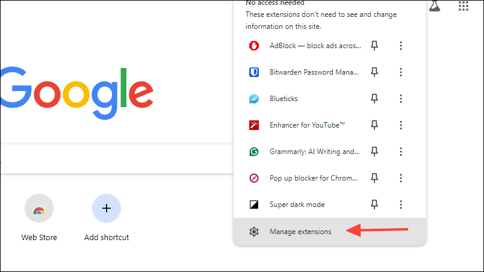Click the Add shortcut label

(107, 238)
